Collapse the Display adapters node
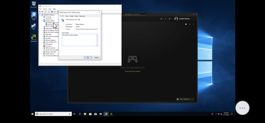The width and height of the screenshot is (265, 123). tap(42, 21)
